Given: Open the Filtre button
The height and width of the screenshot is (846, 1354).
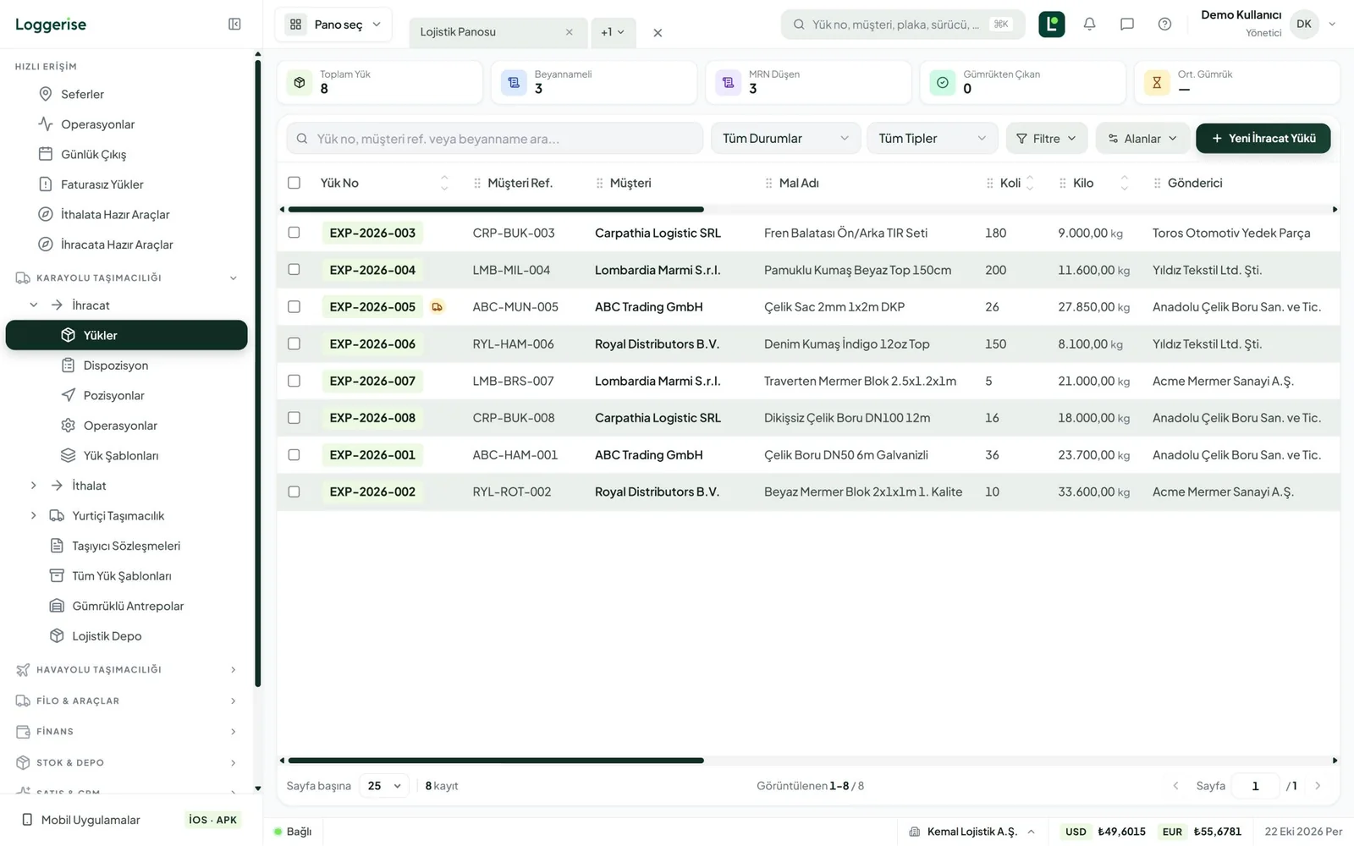Looking at the screenshot, I should [1046, 139].
